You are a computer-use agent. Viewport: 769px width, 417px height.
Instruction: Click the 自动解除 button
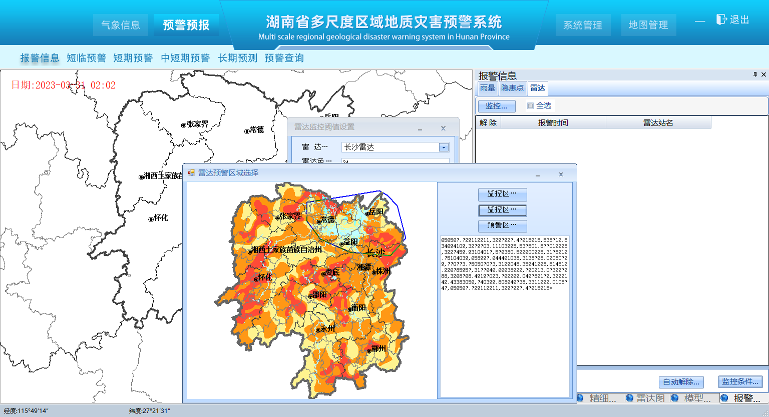[x=681, y=381]
